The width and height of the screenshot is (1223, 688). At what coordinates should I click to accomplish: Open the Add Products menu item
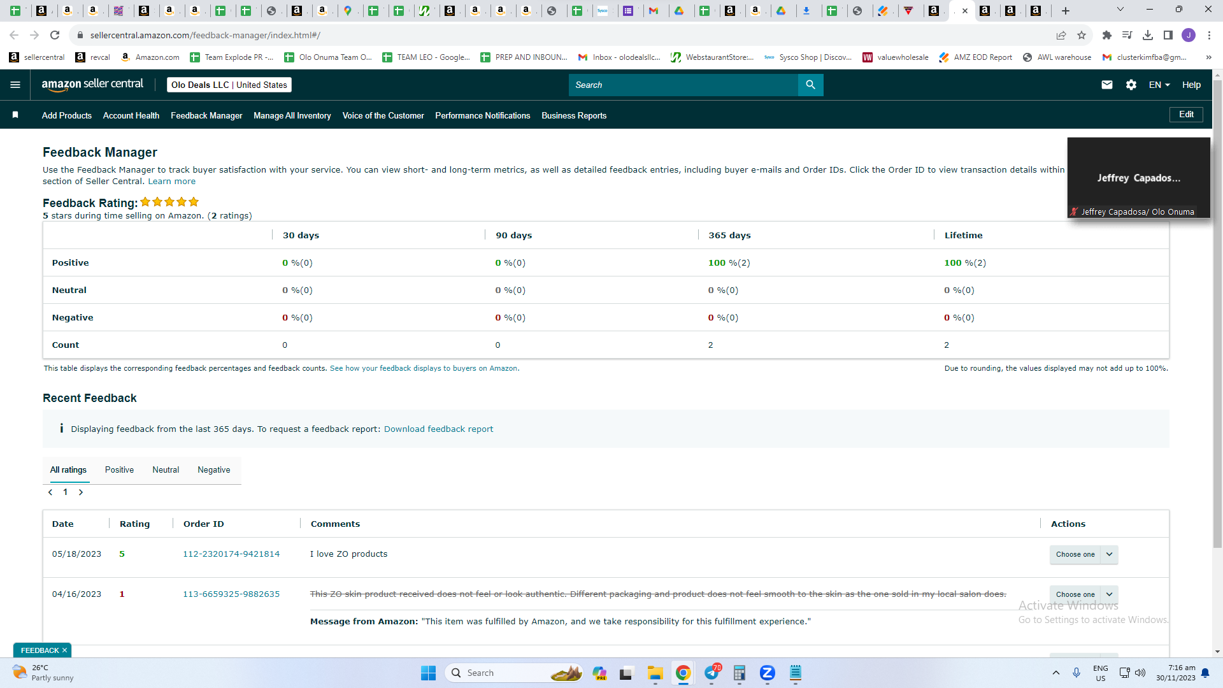[x=67, y=115]
